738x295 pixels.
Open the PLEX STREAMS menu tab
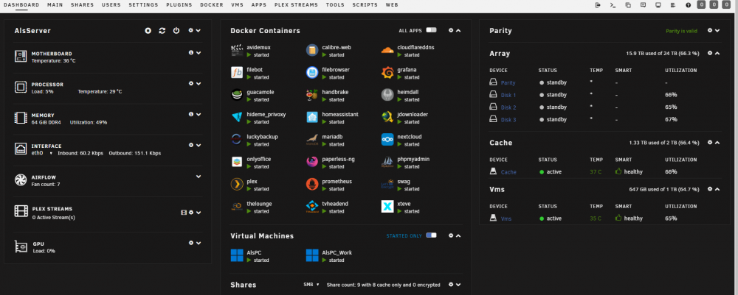tap(296, 5)
